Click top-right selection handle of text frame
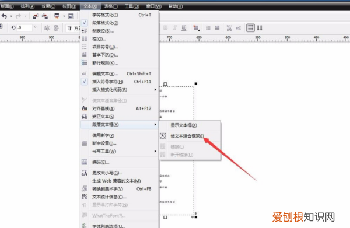 point(196,83)
